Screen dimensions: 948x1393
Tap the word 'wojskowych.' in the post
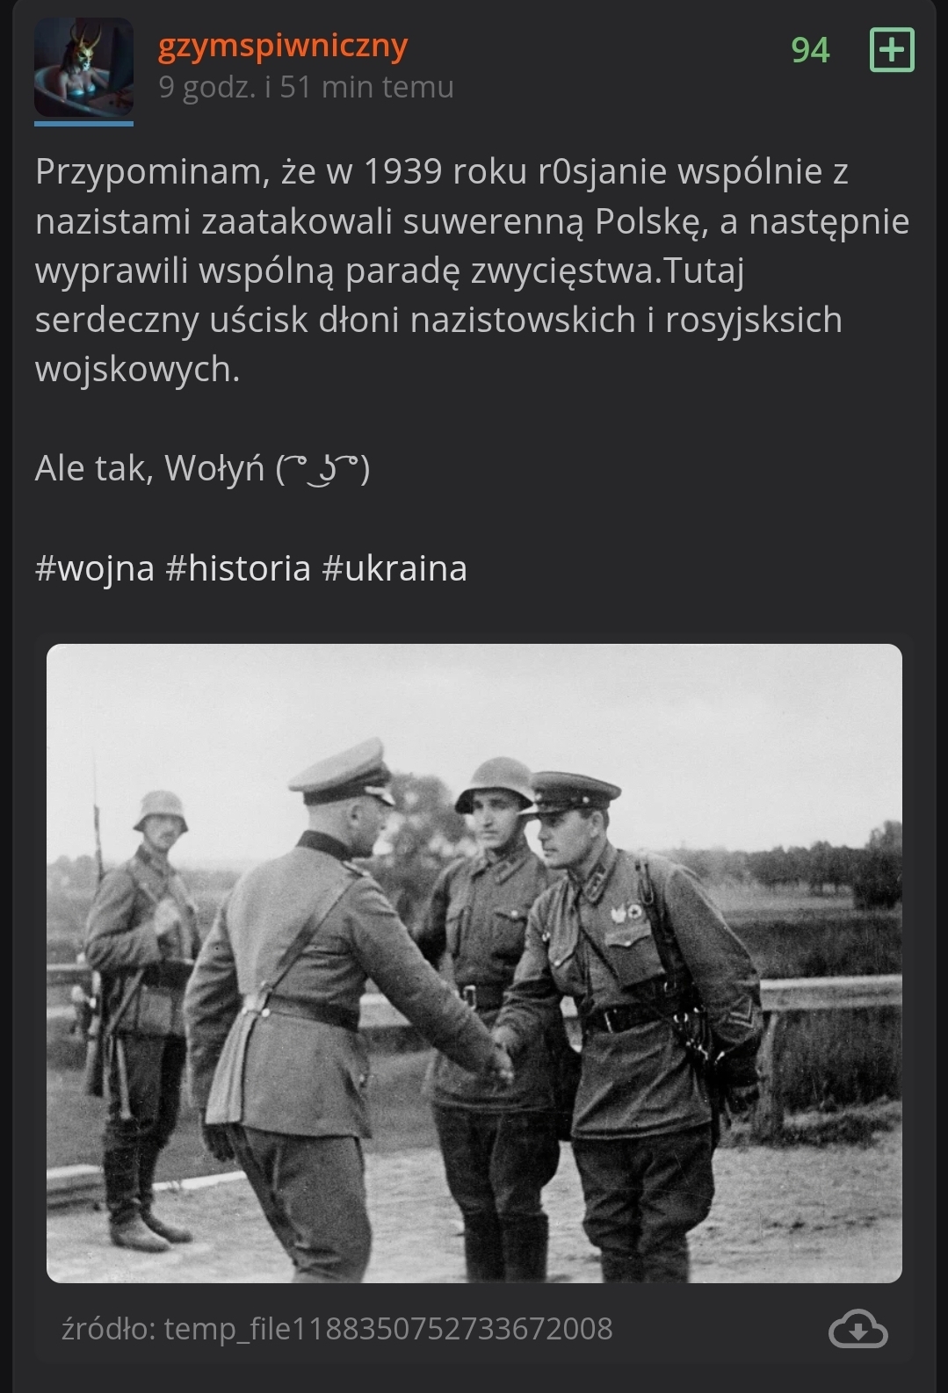[137, 370]
